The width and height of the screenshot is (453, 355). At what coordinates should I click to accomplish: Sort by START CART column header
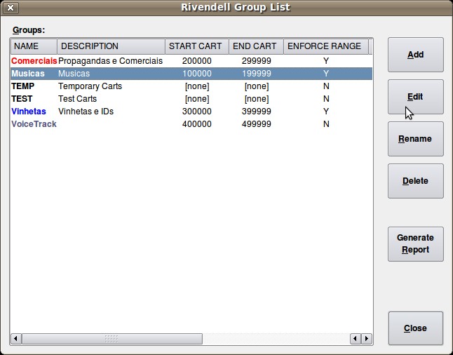[196, 46]
